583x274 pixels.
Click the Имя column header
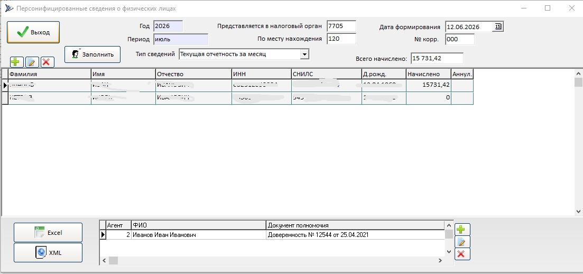(x=124, y=74)
